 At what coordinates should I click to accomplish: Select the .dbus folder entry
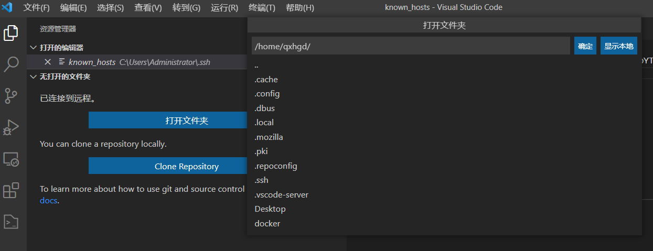pos(444,108)
